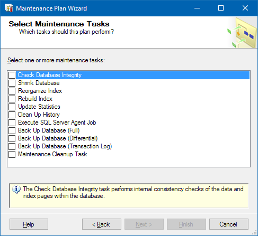
Task: Highlight the Update Statistics list row
Action: tap(129, 107)
